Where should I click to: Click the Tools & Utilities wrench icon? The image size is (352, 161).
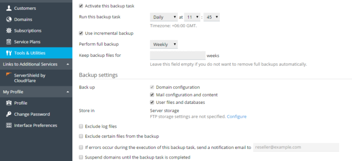point(9,53)
